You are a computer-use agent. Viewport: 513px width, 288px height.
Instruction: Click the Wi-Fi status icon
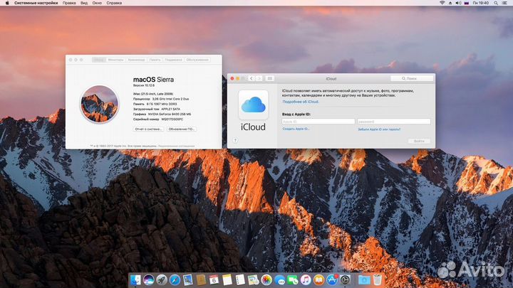[x=442, y=3]
